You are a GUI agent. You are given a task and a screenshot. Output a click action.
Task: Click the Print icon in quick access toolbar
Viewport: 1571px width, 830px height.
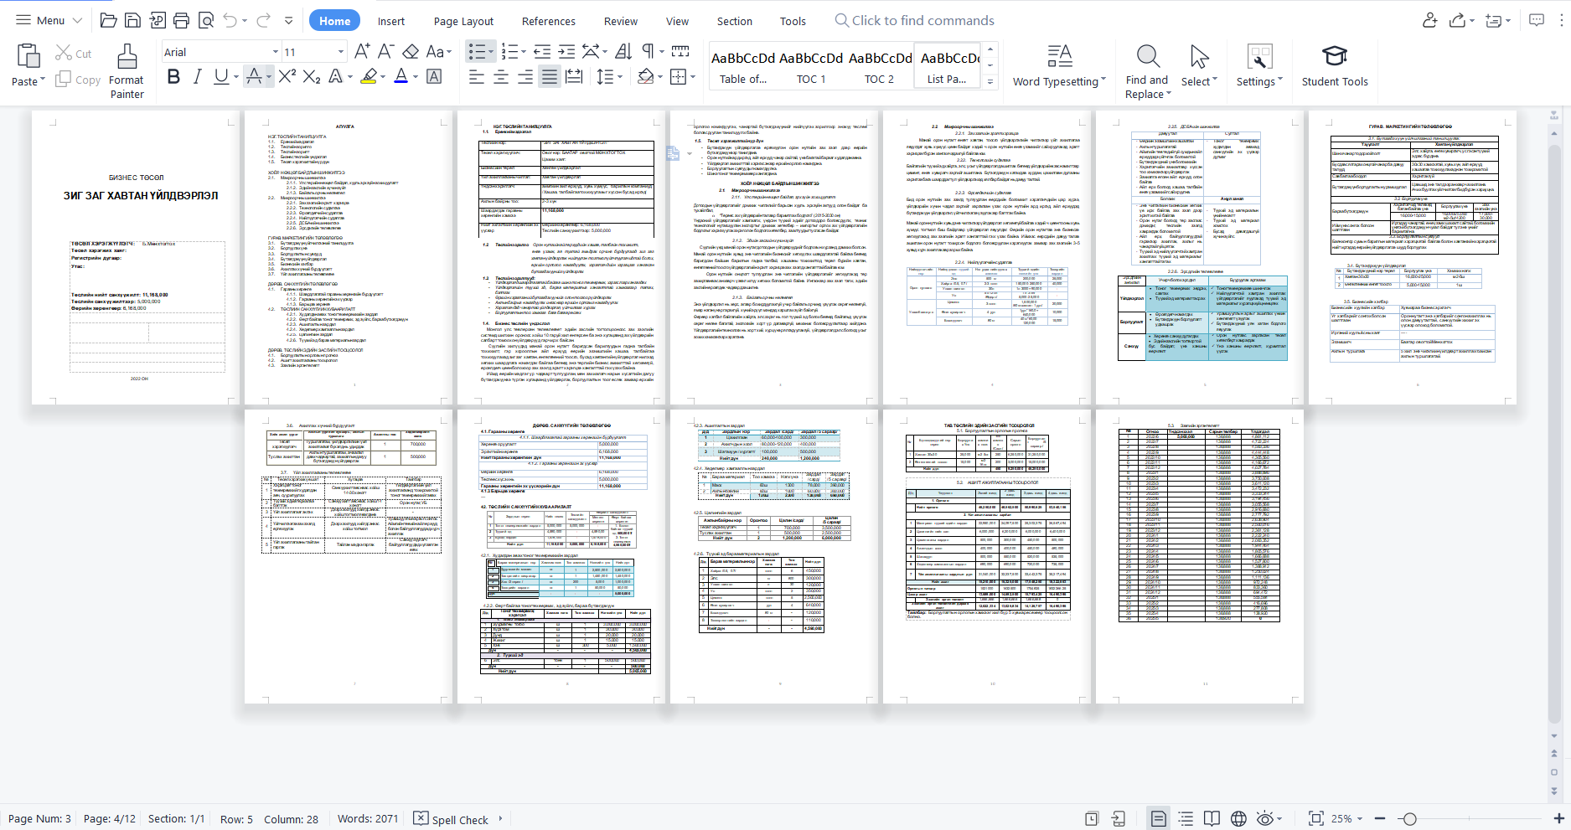point(181,21)
